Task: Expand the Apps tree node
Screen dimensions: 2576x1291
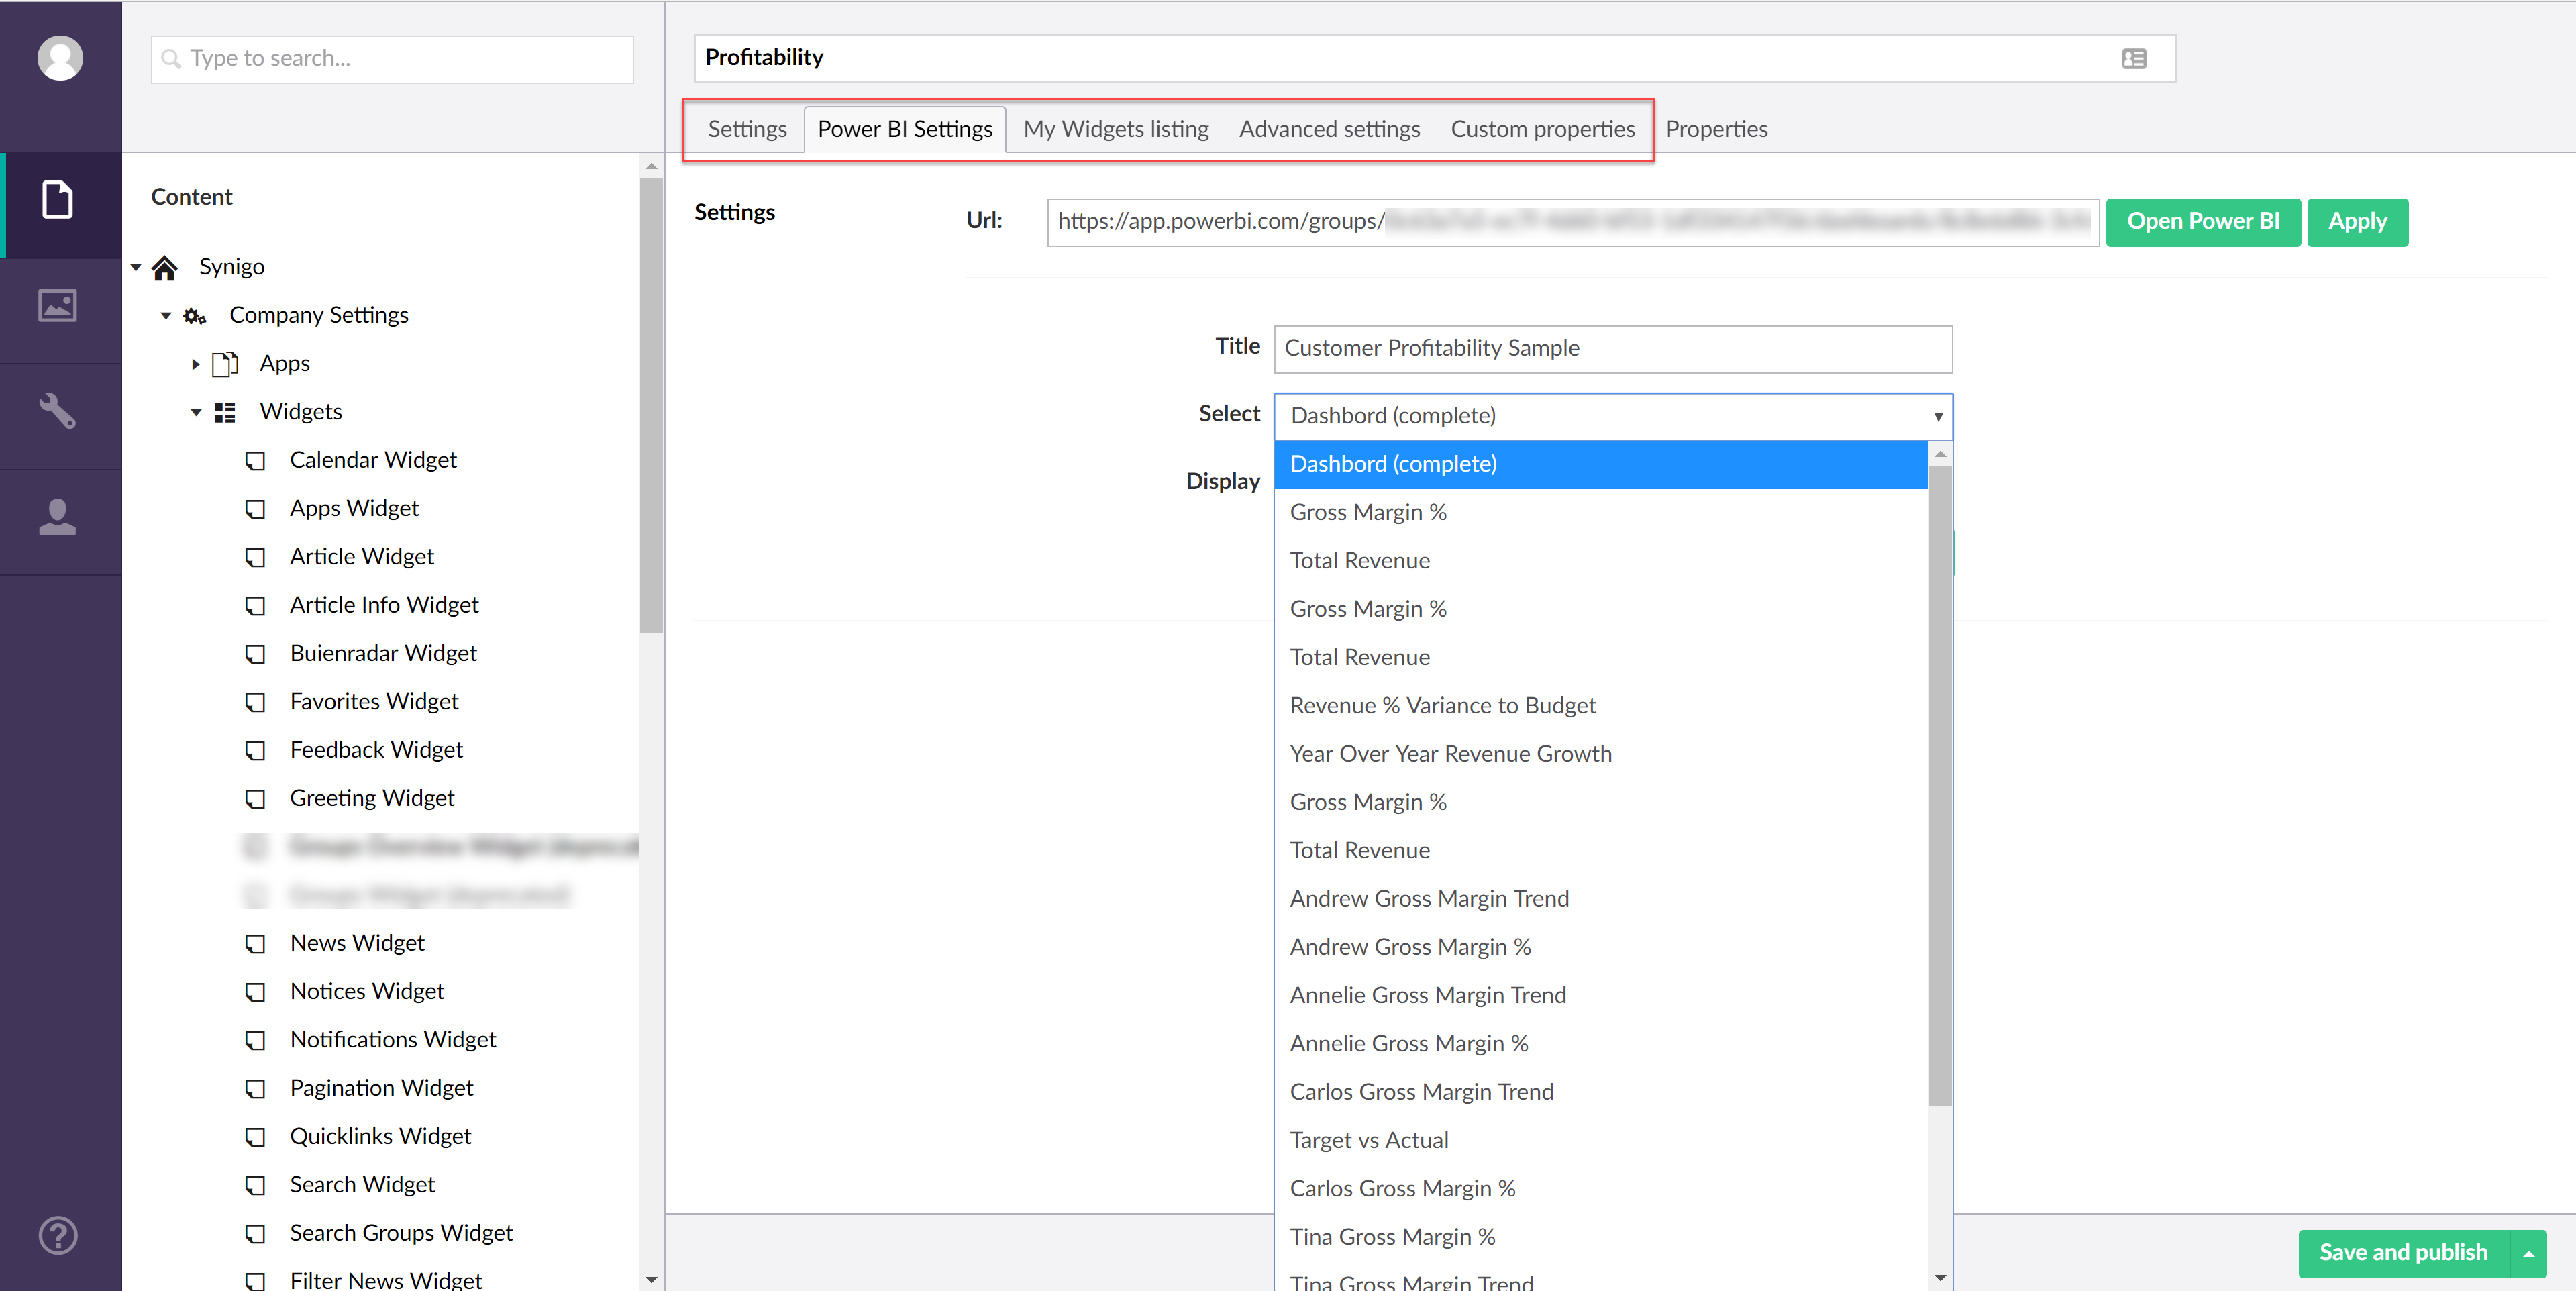Action: (196, 364)
